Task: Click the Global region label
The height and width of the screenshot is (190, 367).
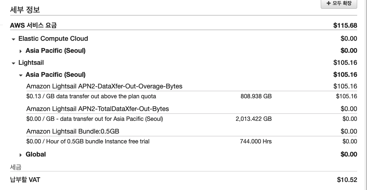Action: tap(36, 154)
